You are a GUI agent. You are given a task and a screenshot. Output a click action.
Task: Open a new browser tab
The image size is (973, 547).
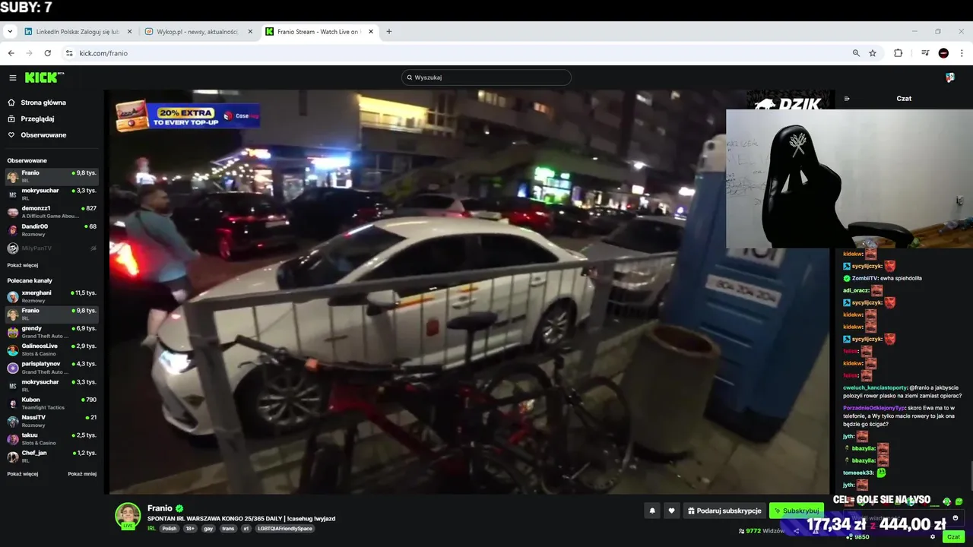389,32
